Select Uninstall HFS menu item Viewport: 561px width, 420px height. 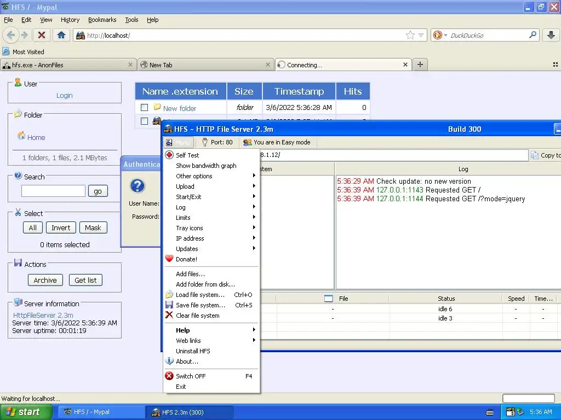(211, 351)
